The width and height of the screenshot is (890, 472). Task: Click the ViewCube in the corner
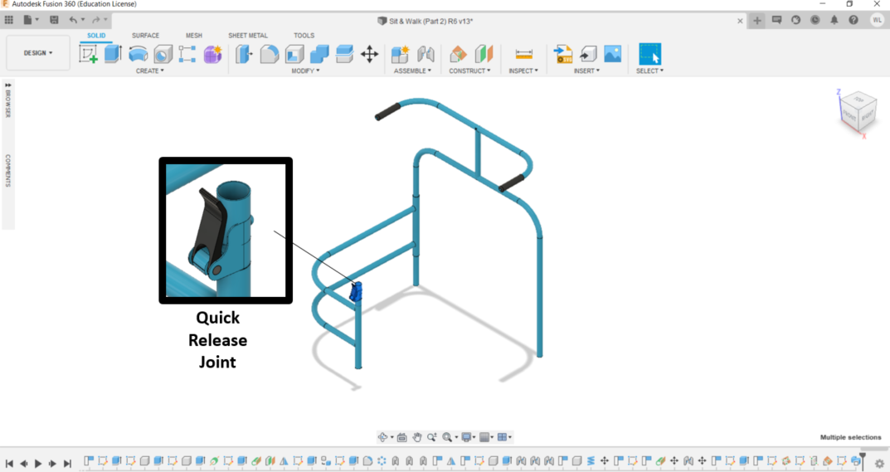click(857, 113)
